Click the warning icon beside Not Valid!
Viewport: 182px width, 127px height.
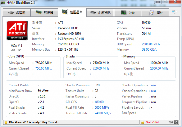(x=143, y=122)
